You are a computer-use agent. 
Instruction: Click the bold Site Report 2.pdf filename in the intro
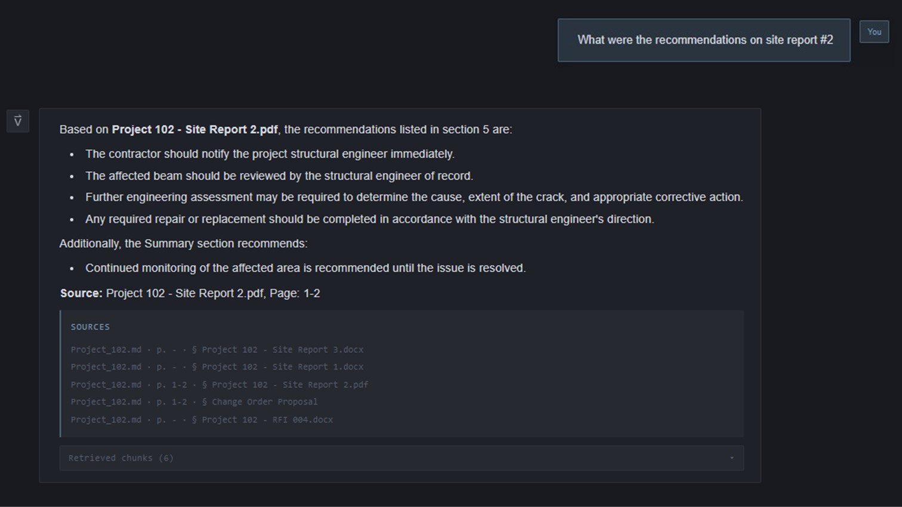point(194,129)
